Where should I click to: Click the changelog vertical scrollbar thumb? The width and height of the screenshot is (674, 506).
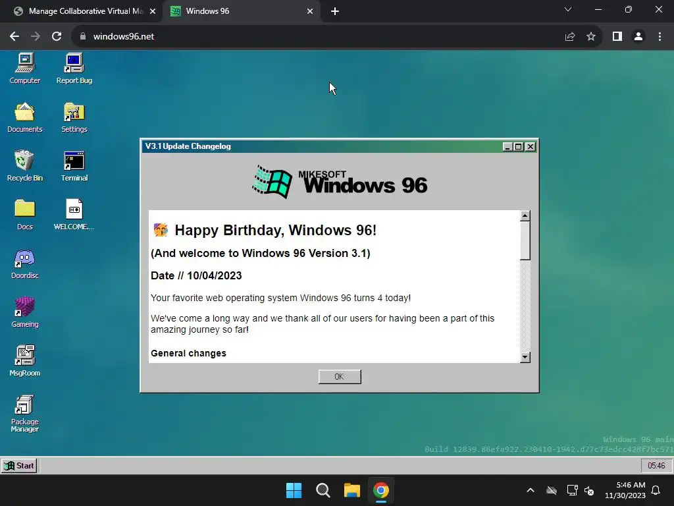tap(525, 240)
